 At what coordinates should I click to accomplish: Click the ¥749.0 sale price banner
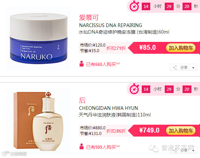point(149,130)
